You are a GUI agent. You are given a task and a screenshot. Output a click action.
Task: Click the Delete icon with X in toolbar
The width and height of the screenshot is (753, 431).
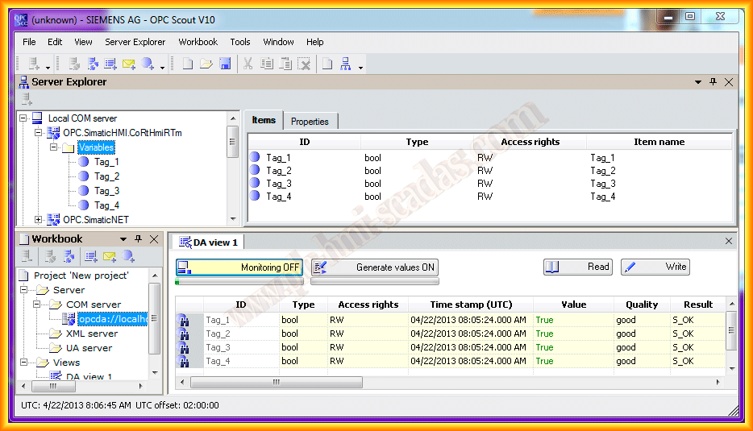[304, 64]
